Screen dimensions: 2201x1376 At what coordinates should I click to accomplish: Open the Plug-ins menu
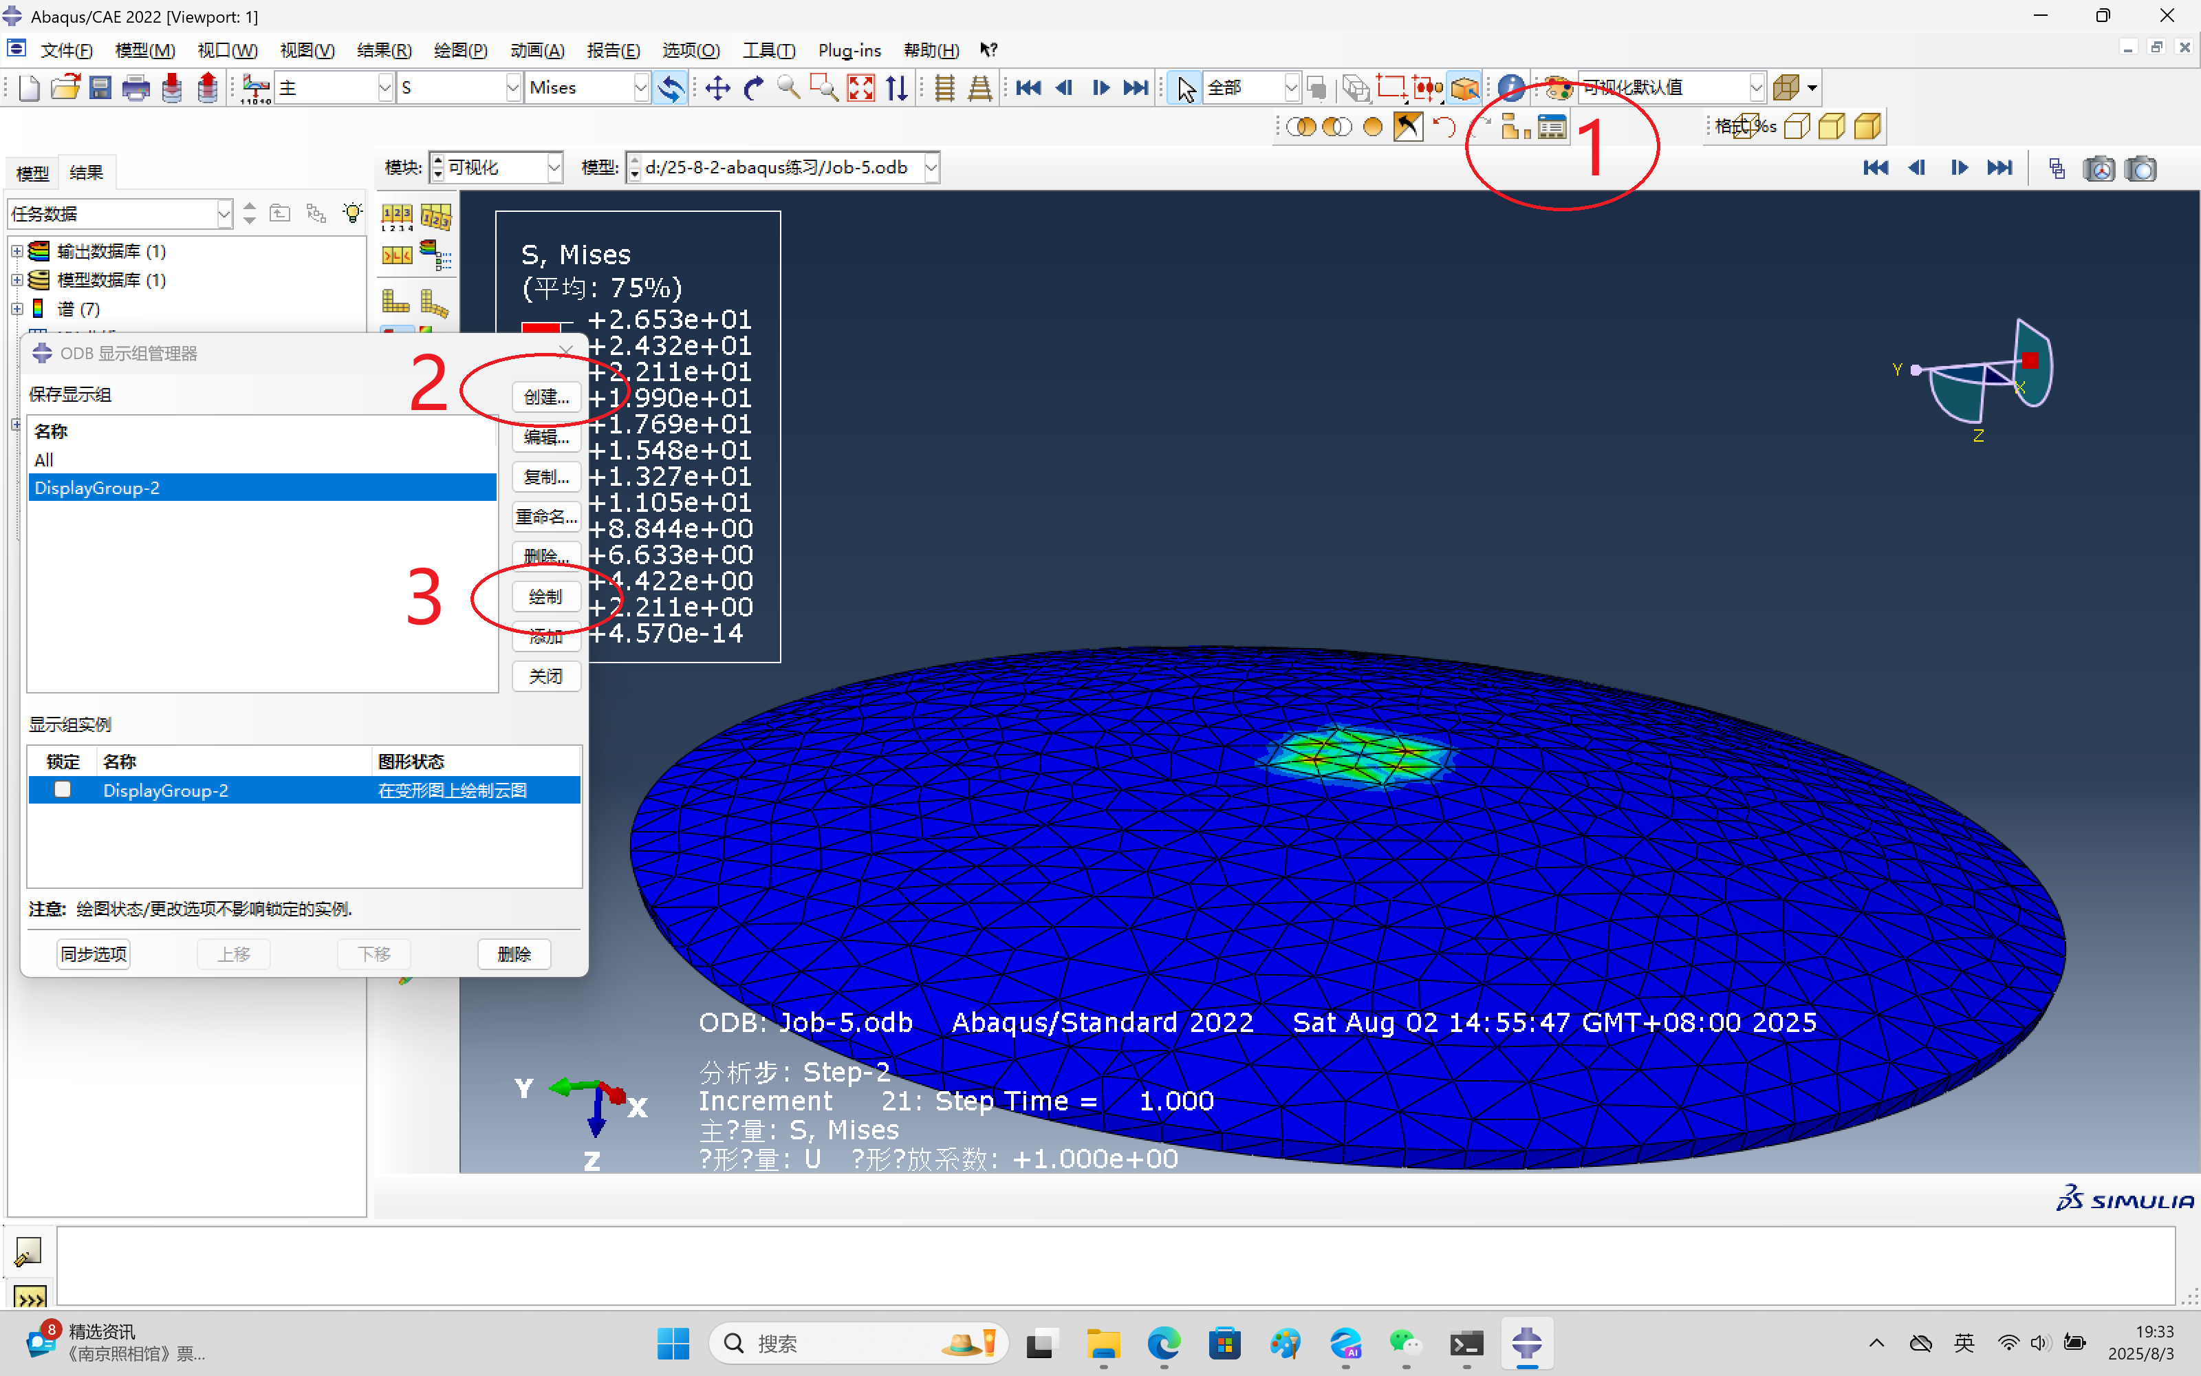(x=849, y=50)
